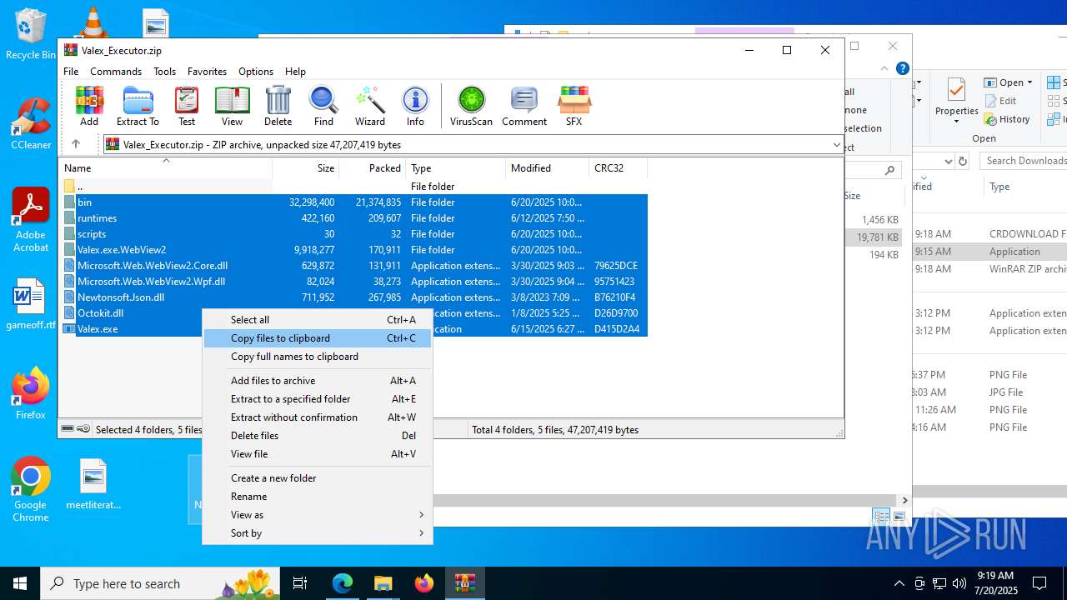This screenshot has width=1067, height=600.
Task: Open the File menu
Action: (x=71, y=72)
